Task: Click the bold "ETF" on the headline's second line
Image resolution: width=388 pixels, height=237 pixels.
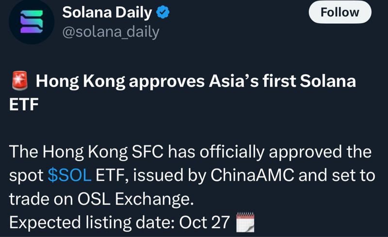Action: (x=24, y=104)
